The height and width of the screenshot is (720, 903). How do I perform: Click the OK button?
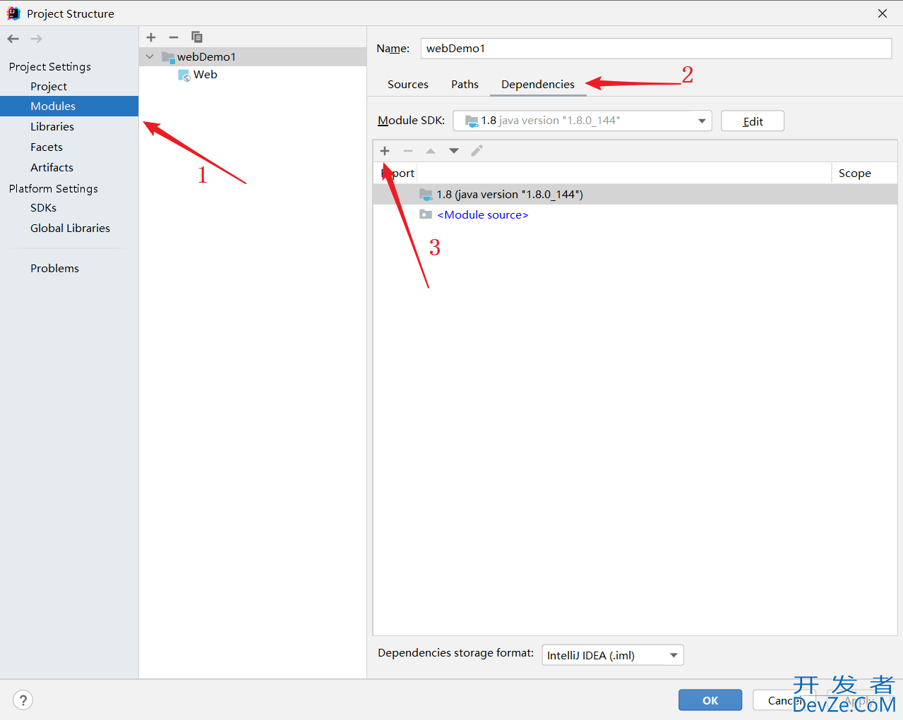(710, 700)
